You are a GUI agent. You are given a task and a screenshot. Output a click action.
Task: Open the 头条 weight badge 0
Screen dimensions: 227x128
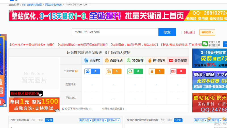tap(178, 71)
